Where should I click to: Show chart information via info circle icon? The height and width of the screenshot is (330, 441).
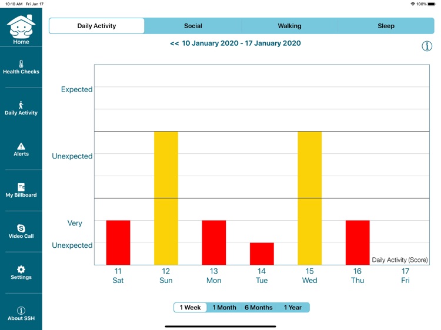pyautogui.click(x=427, y=46)
